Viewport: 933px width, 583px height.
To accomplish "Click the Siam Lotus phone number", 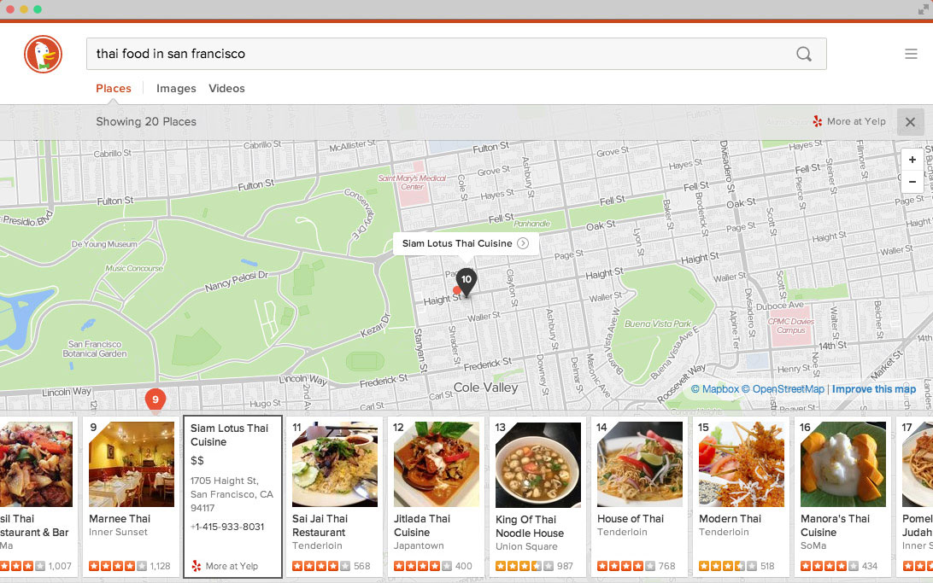I will coord(227,527).
